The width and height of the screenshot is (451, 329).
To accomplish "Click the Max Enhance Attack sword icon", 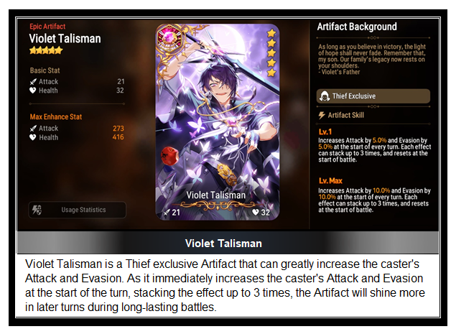I will click(x=33, y=129).
